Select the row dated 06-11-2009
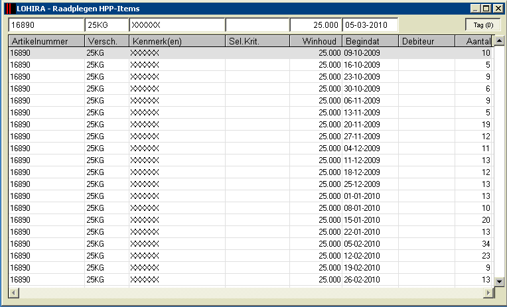Image resolution: width=507 pixels, height=307 pixels. 250,101
